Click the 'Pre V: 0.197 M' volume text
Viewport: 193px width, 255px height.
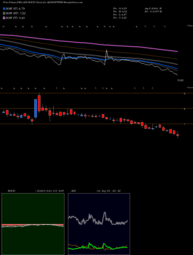(153, 12)
